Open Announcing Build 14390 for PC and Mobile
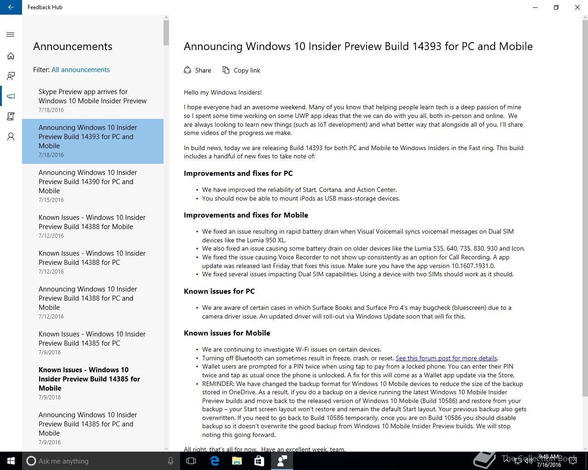The image size is (588, 470). tap(93, 186)
